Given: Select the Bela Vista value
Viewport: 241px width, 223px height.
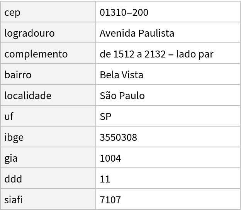Looking at the screenshot, I should coord(122,75).
